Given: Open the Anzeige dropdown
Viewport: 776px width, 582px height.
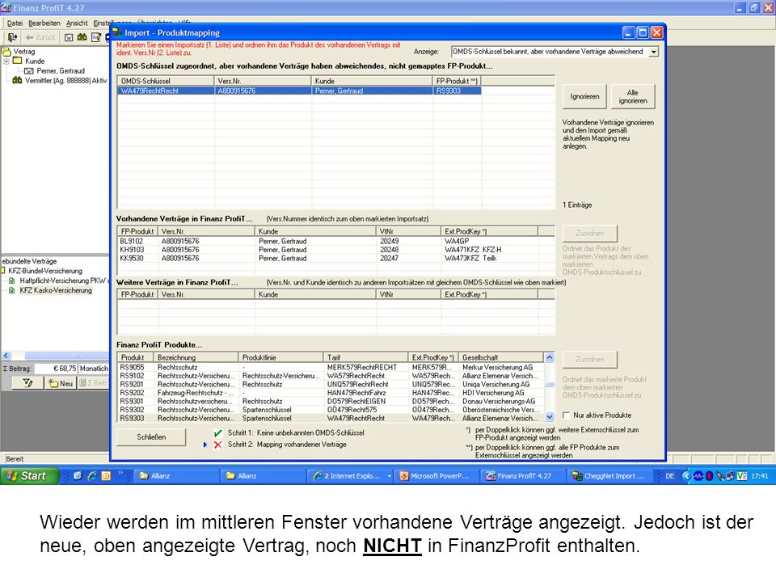Looking at the screenshot, I should 654,52.
